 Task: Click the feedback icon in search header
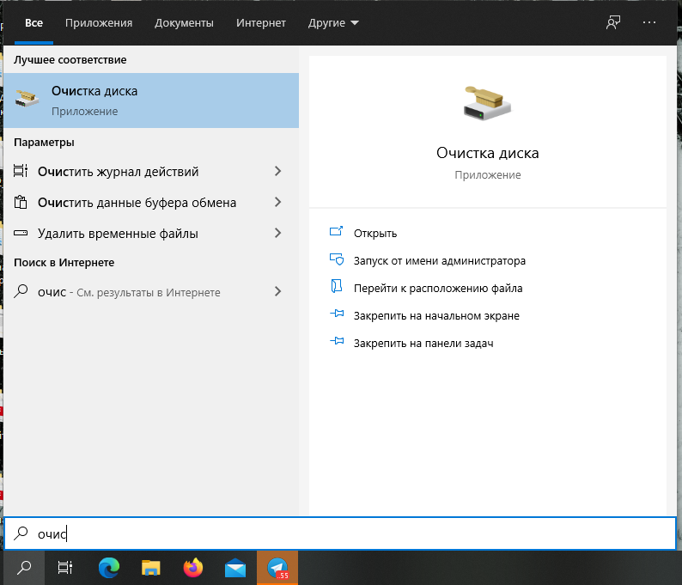[x=613, y=22]
